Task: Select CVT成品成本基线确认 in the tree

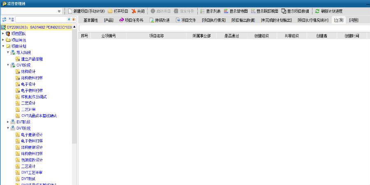Action: pyautogui.click(x=39, y=116)
